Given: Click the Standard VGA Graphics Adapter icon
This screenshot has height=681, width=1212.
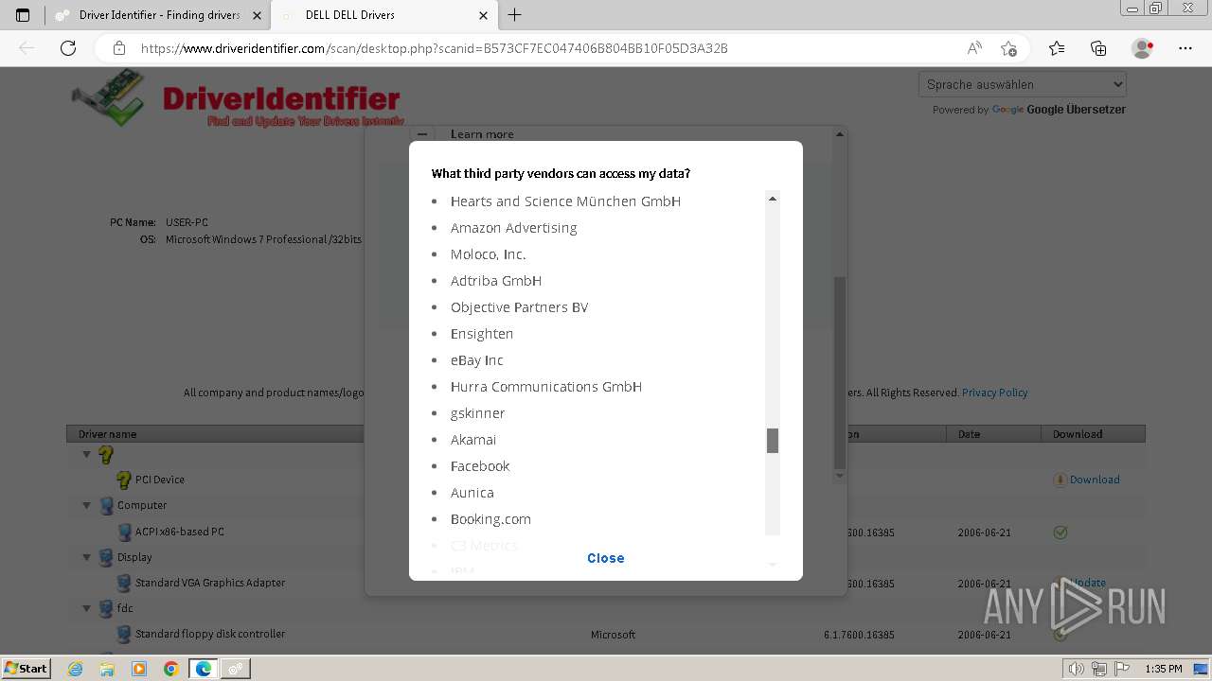Looking at the screenshot, I should 124,583.
